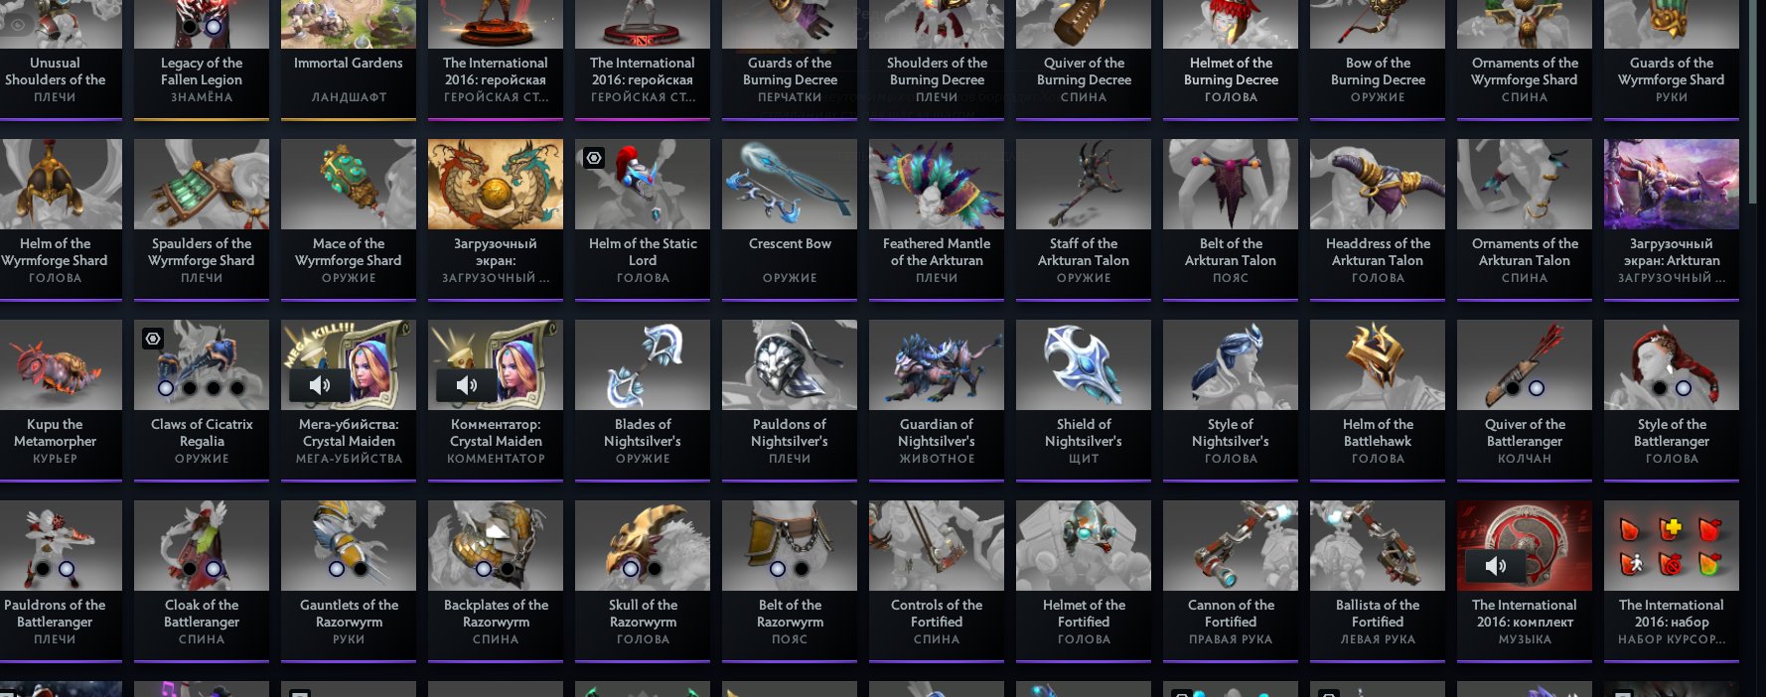Open Crescent Bow item

point(790,217)
